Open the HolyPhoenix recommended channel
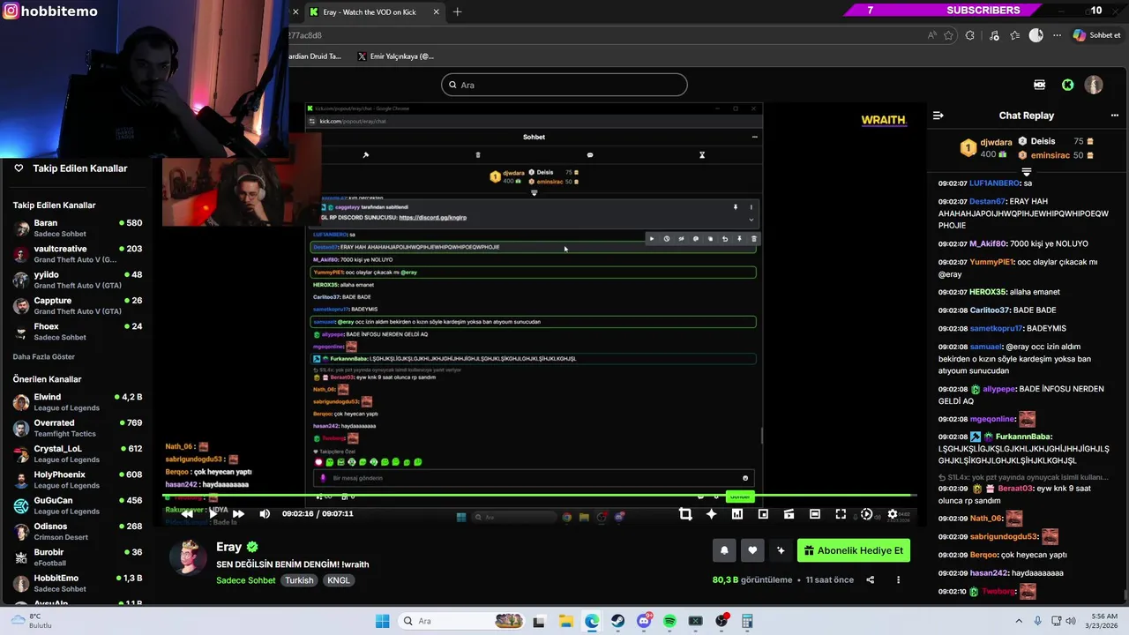 pyautogui.click(x=78, y=480)
